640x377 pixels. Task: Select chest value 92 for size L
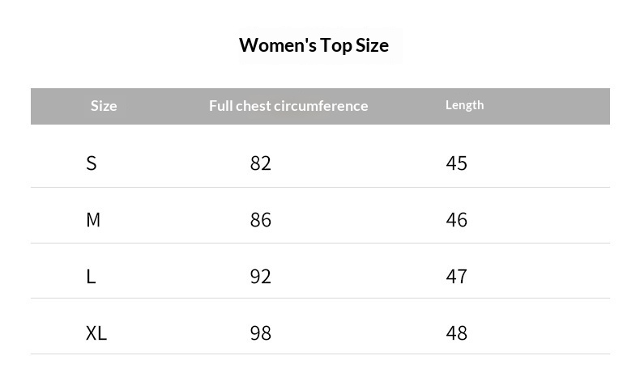click(261, 277)
